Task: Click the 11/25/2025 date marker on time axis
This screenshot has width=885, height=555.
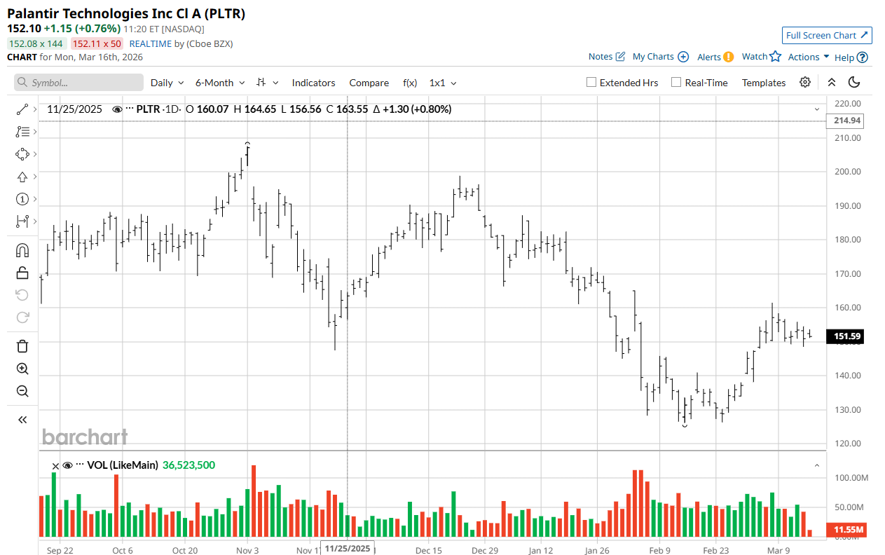Action: coord(347,549)
